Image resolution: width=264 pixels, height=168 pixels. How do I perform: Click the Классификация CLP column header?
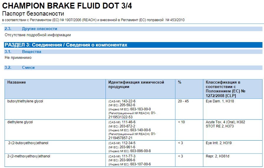(x=233, y=89)
